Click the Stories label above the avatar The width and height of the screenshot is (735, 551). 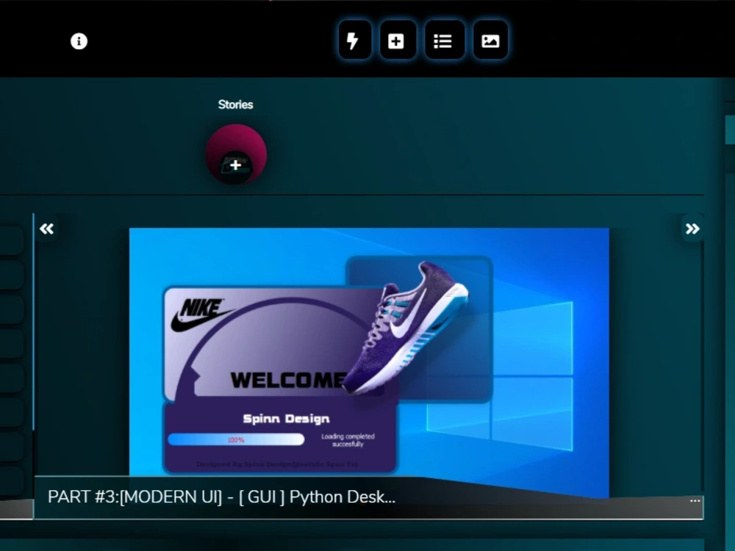235,104
